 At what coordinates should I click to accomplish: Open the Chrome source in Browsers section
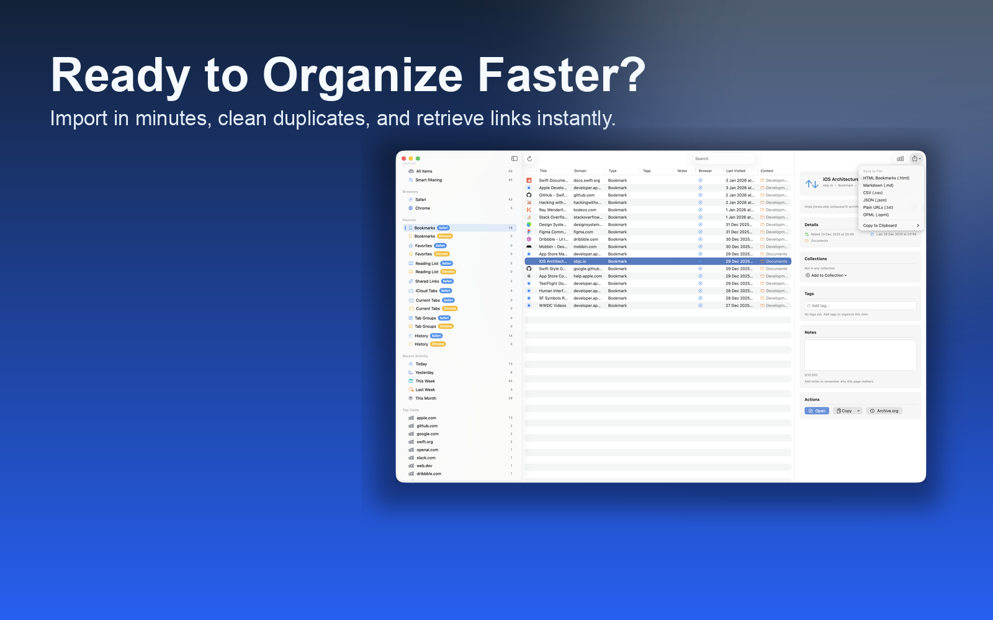pyautogui.click(x=423, y=208)
